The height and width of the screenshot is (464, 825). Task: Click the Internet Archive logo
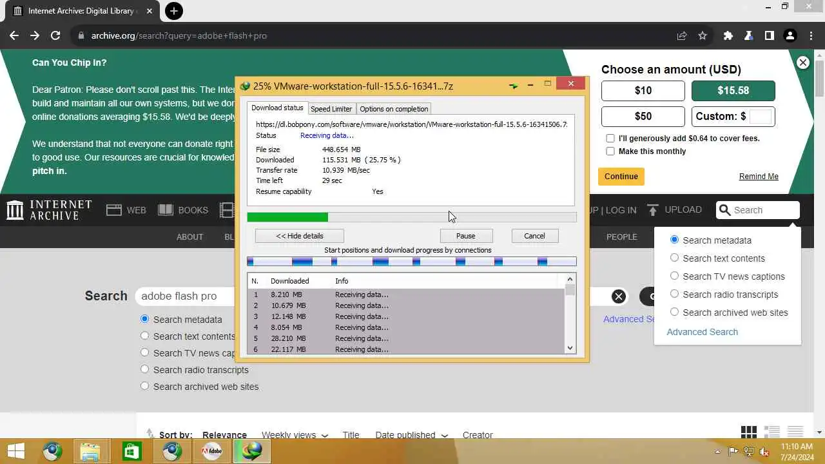coord(50,210)
